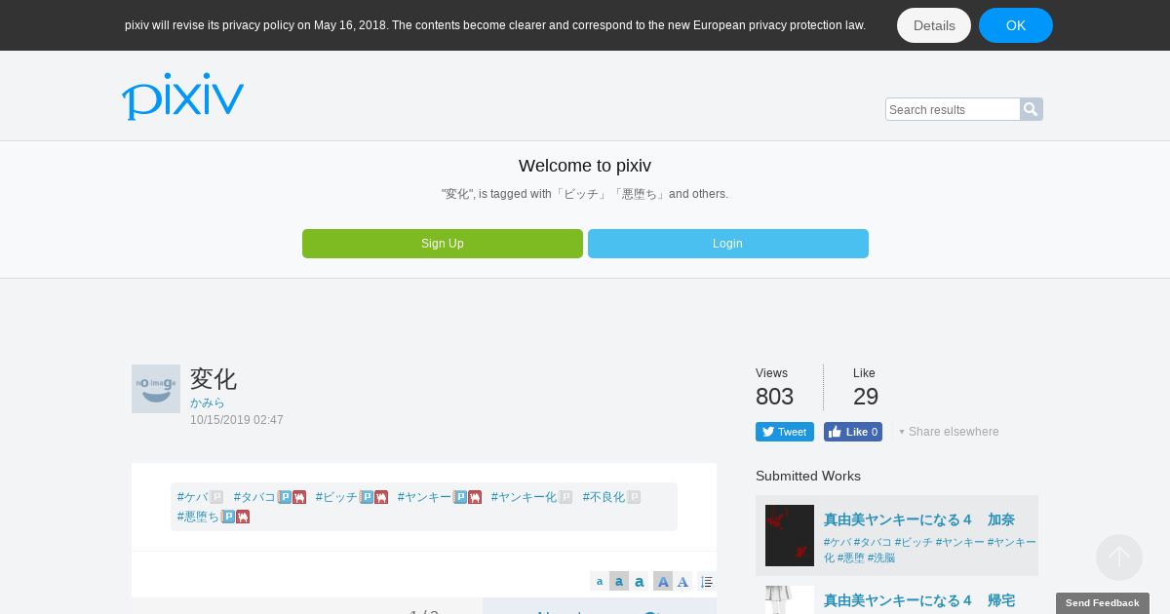Click red shop icon beside #悪堕ち

(x=243, y=517)
